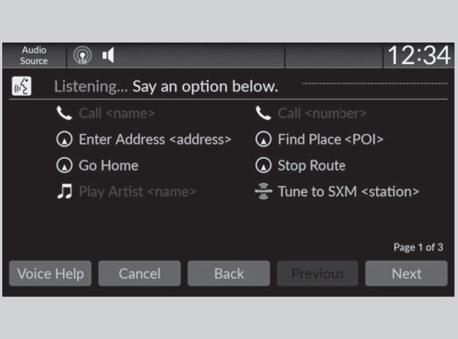Tap the navigation icon beside Enter Address

coord(65,139)
